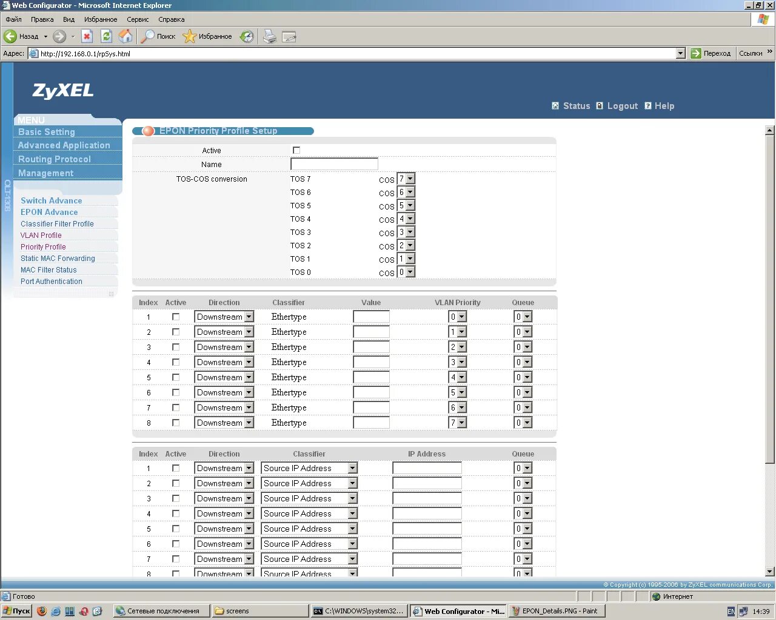
Task: Check Active for Source IP row 6
Action: pos(176,544)
